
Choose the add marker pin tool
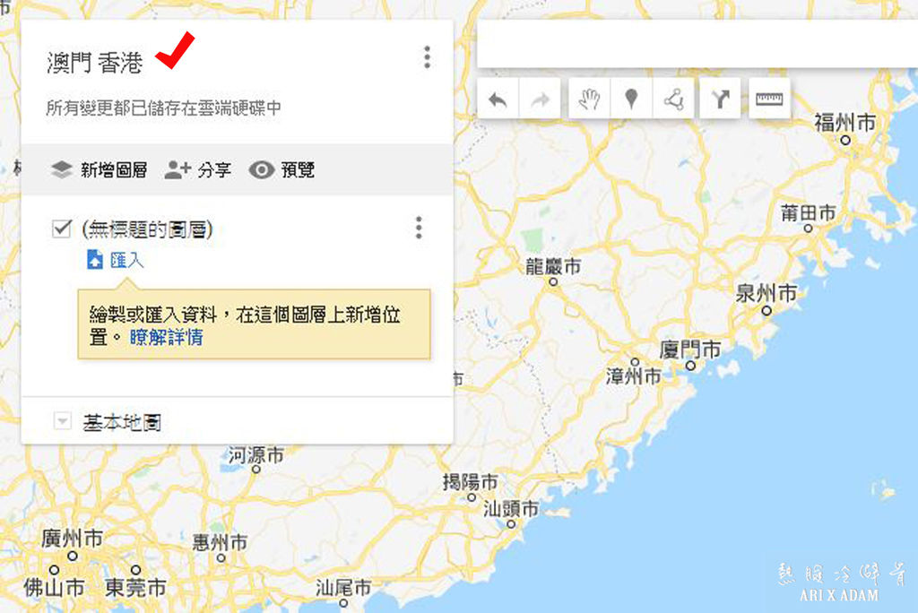(631, 99)
